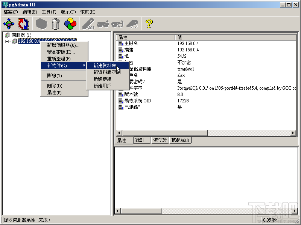The image size is (301, 225).
Task: Open help via the question mark icon
Action: coord(149,23)
